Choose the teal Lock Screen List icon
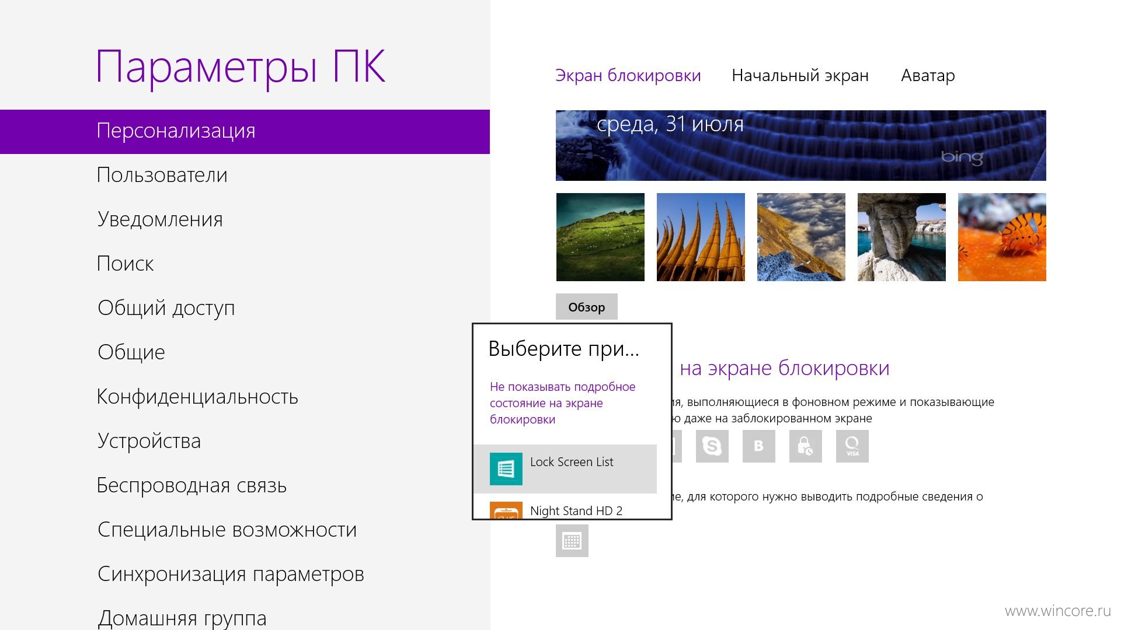This screenshot has height=630, width=1121. pos(506,468)
